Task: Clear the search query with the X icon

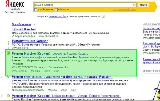Action: (134, 5)
